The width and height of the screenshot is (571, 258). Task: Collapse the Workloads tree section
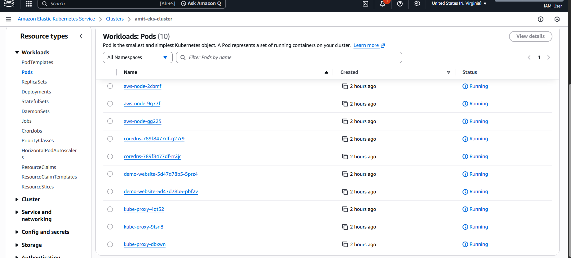tap(17, 52)
